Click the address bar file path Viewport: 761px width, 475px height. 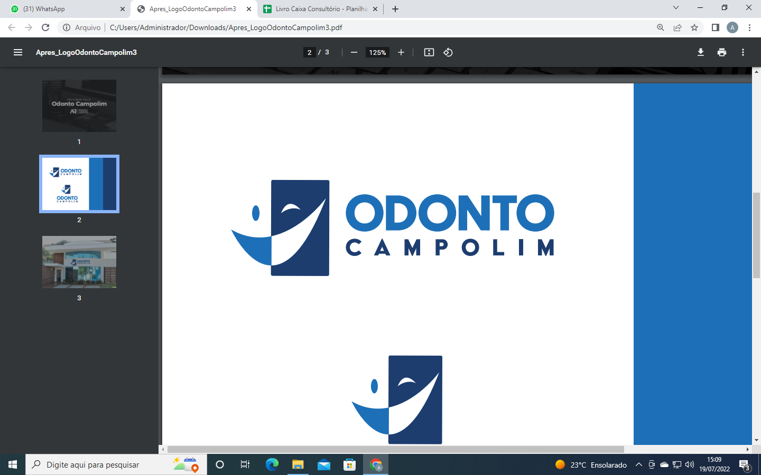[x=226, y=27]
